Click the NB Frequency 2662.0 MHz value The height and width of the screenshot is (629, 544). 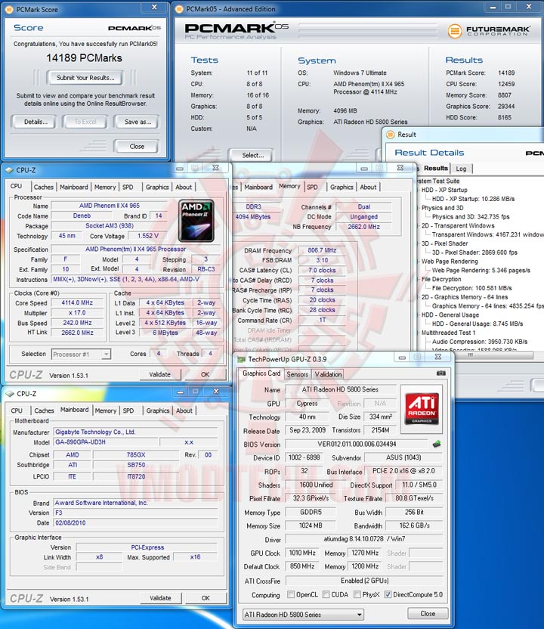[x=363, y=227]
